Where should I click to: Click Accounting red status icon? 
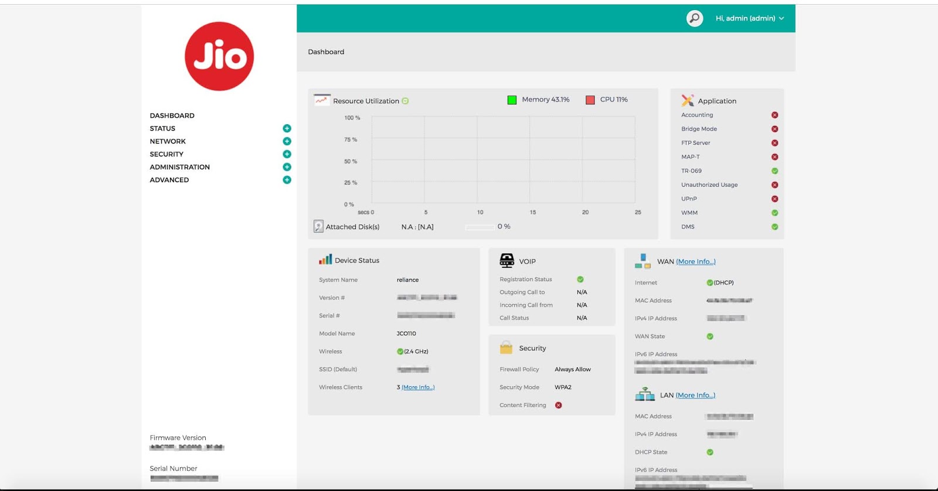pos(774,115)
